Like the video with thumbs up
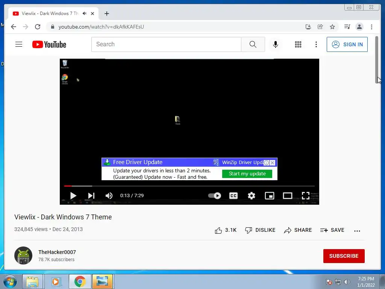 (x=218, y=230)
